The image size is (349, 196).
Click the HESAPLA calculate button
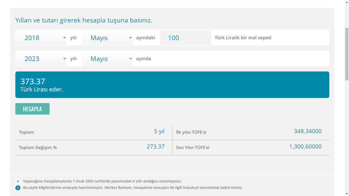pos(32,109)
